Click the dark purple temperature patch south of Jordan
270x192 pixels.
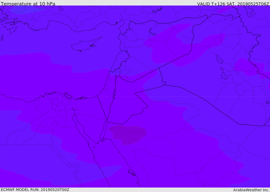tap(128, 135)
